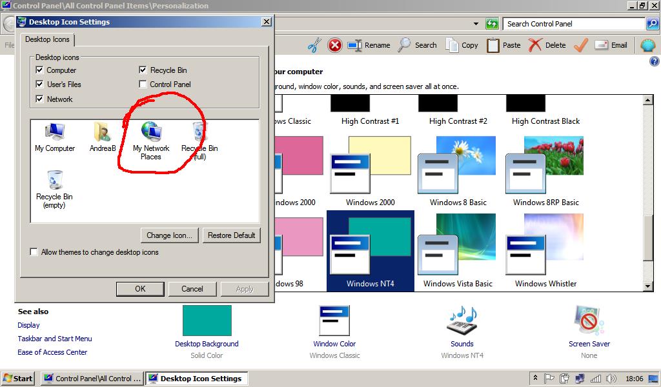Click the search magnifier in Search Control Panel

pyautogui.click(x=652, y=24)
